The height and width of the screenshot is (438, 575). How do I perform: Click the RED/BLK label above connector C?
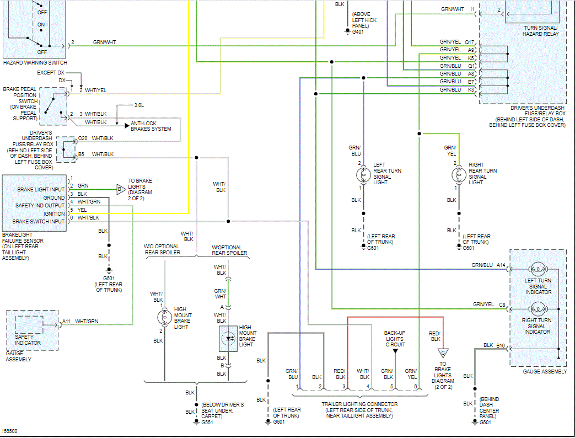pos(434,336)
